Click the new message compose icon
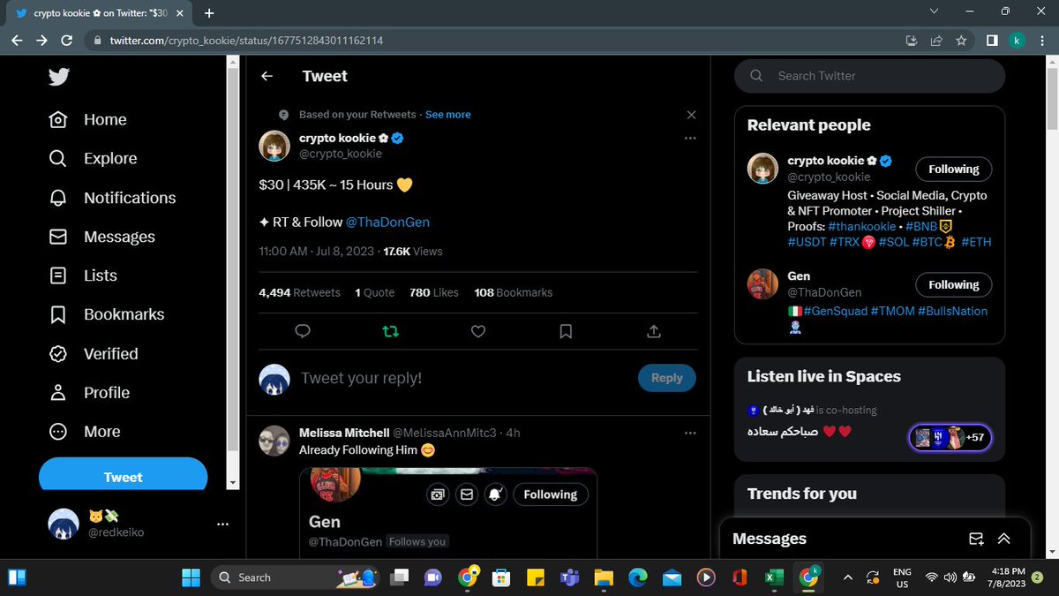Screen dimensions: 1059x596 [x=976, y=539]
